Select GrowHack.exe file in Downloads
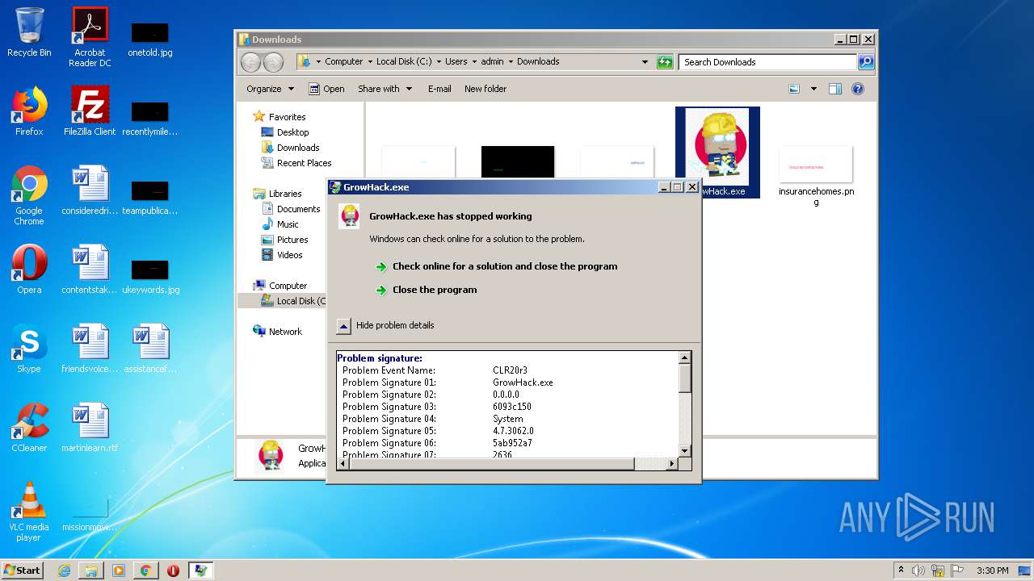Image resolution: width=1034 pixels, height=581 pixels. click(717, 153)
